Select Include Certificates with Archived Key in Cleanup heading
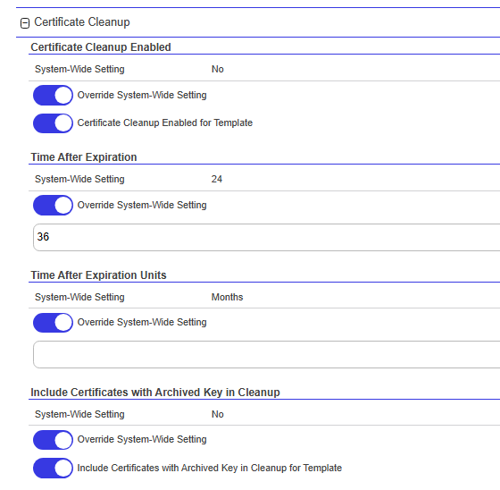This screenshot has height=490, width=500. [155, 393]
